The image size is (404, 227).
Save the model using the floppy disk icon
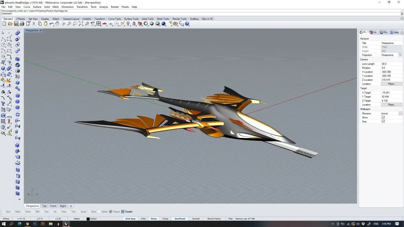pos(16,24)
